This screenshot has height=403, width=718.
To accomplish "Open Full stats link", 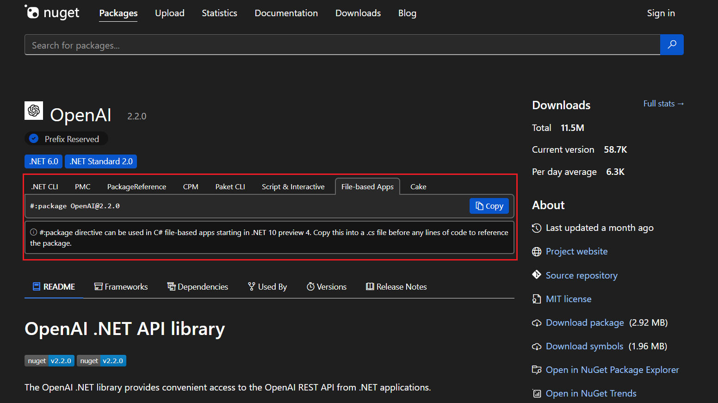I will 663,104.
